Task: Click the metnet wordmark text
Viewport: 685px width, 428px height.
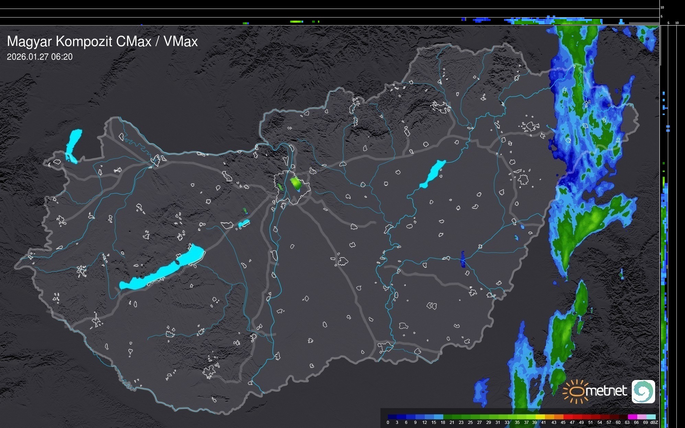Action: 606,391
